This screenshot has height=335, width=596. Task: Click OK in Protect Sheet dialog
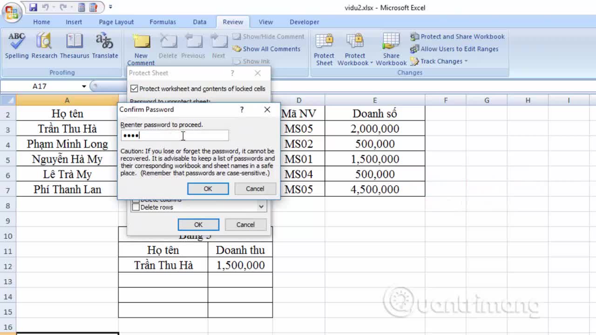point(198,224)
